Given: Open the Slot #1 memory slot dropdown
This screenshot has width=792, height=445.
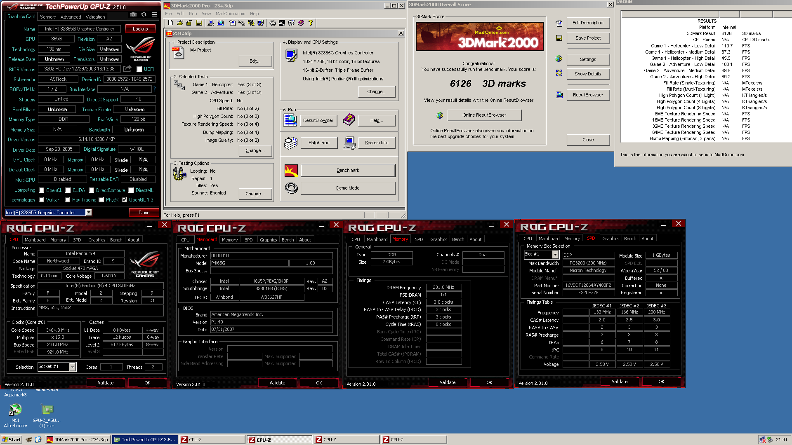Looking at the screenshot, I should tap(555, 255).
